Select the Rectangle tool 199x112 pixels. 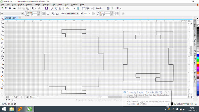[2, 44]
